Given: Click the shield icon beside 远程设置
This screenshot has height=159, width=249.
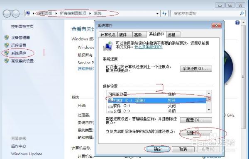Looking at the screenshot, I should pyautogui.click(x=7, y=45).
